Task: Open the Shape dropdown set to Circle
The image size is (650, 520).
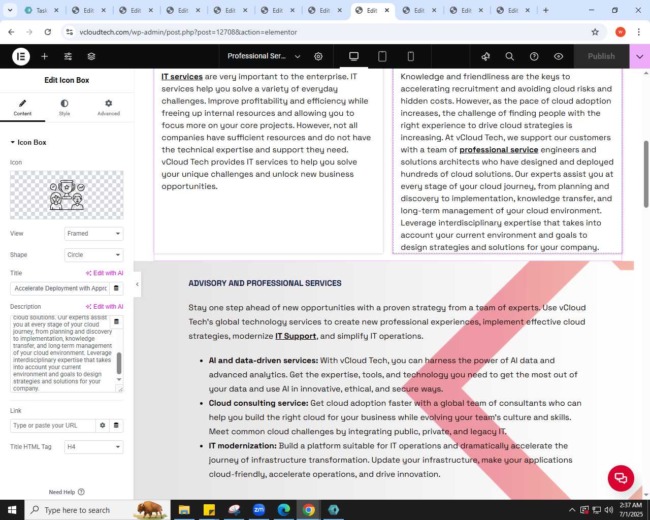Action: tap(94, 255)
